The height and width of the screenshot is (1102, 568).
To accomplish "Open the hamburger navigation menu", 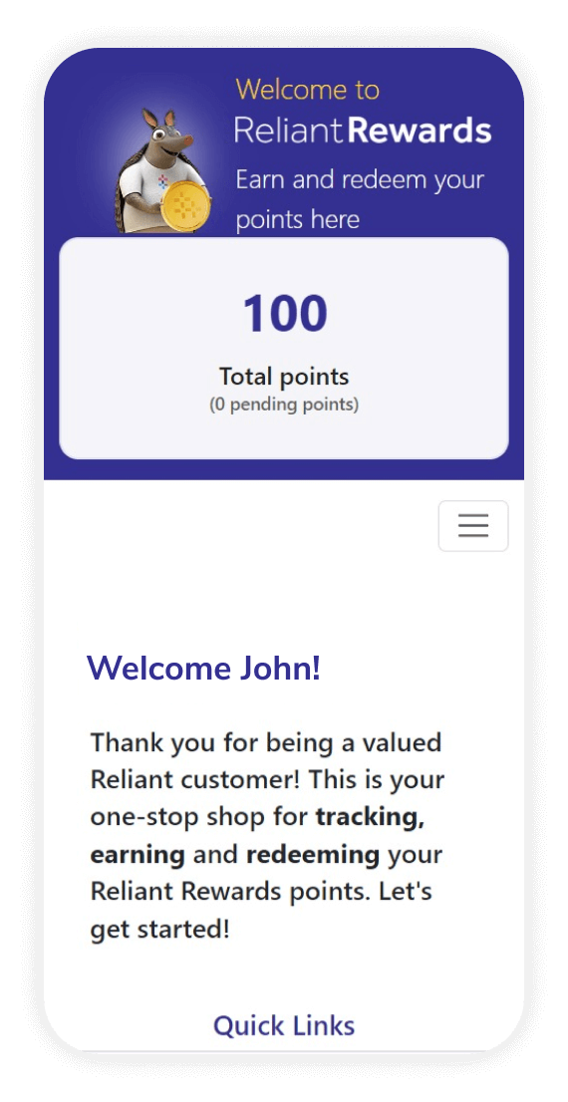I will [473, 526].
